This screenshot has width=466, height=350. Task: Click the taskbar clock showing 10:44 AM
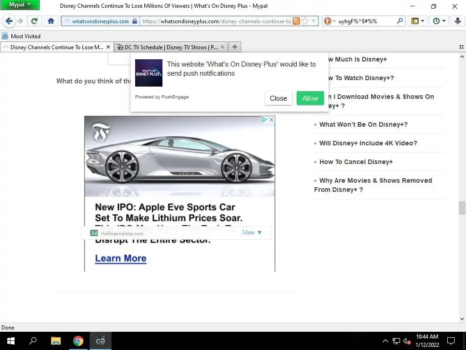pyautogui.click(x=427, y=341)
